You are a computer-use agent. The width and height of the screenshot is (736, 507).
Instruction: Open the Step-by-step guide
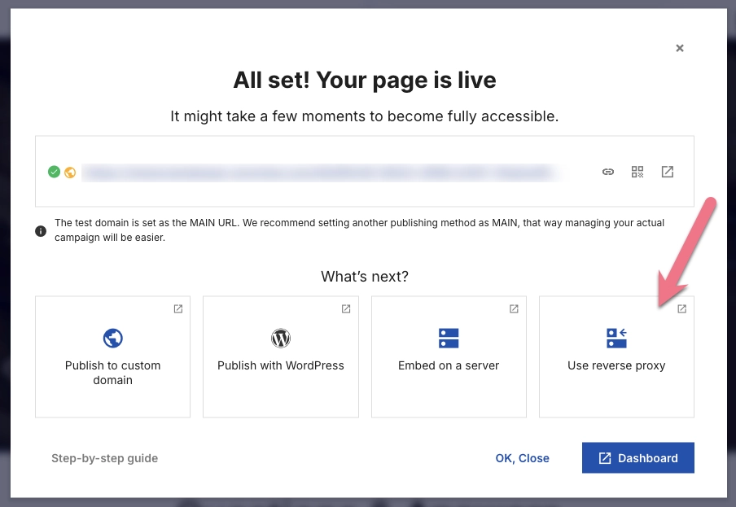(104, 458)
